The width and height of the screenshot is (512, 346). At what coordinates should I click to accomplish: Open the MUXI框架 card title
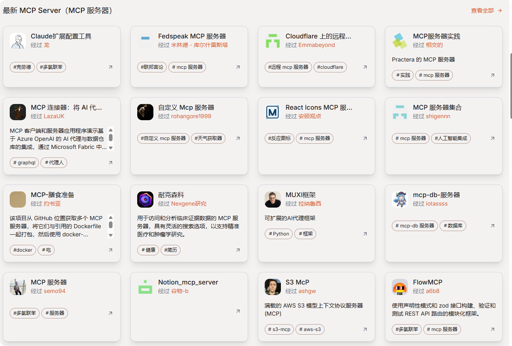[x=300, y=195]
